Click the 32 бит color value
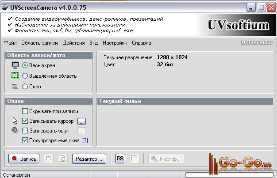Image resolution: width=277 pixels, height=178 pixels. [165, 64]
